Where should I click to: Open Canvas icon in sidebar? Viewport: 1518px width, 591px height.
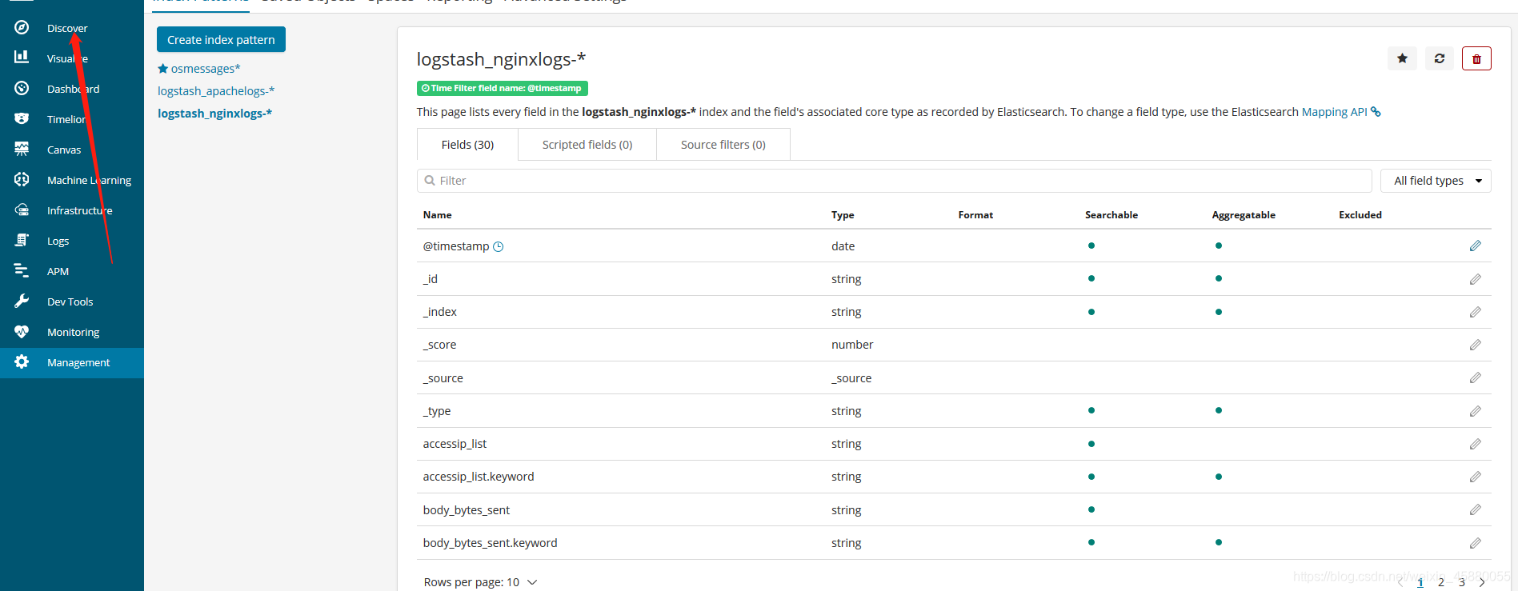pyautogui.click(x=22, y=150)
